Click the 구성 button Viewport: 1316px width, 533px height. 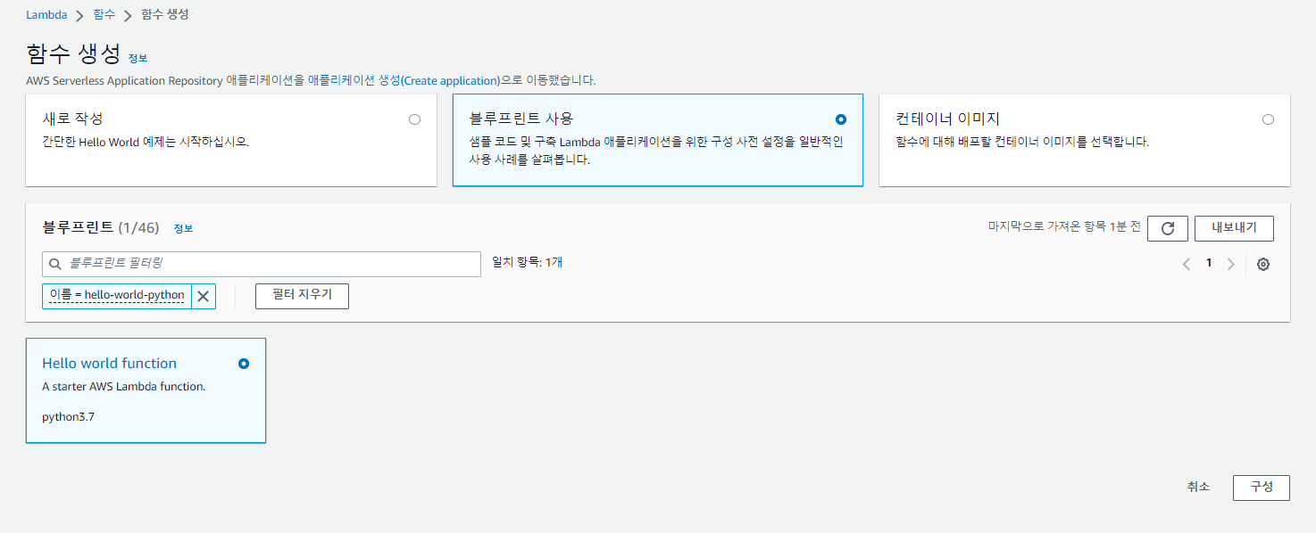1261,488
